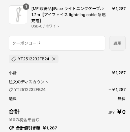Click the 合計 total heading
130x132 pixels.
point(14,112)
